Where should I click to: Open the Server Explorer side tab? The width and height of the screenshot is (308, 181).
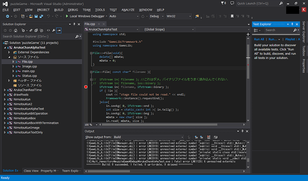(x=304, y=32)
